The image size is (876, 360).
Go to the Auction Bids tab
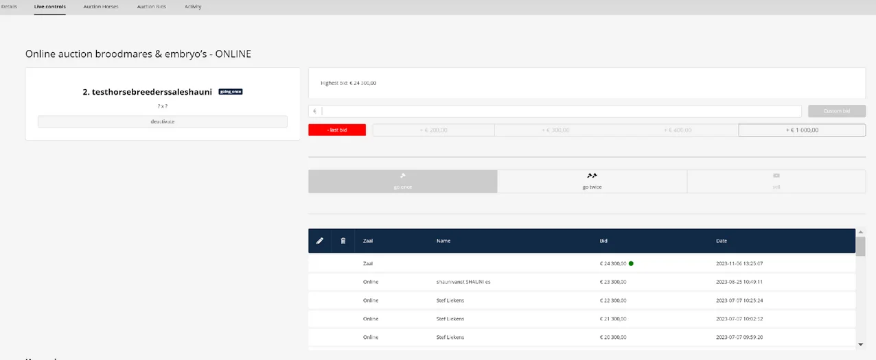(x=151, y=6)
